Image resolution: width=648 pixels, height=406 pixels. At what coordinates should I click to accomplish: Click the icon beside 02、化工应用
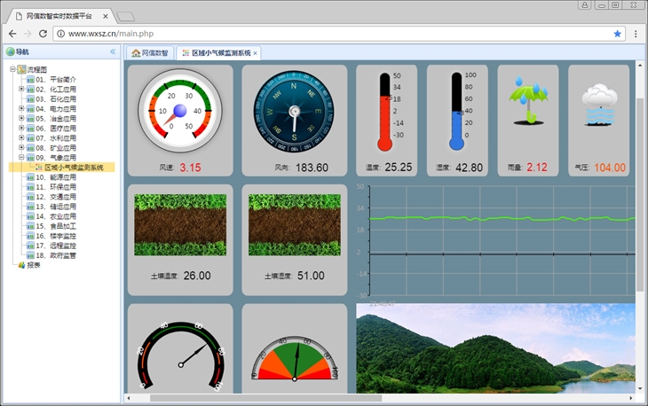(x=30, y=90)
